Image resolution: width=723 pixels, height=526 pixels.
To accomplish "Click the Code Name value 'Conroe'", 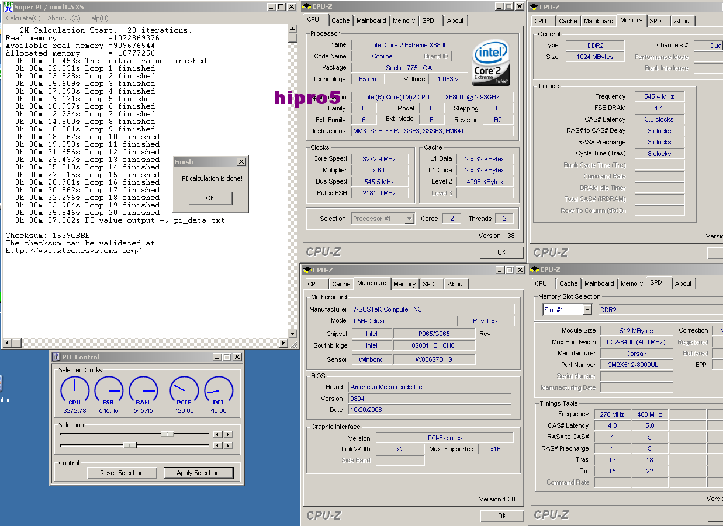I will point(382,57).
